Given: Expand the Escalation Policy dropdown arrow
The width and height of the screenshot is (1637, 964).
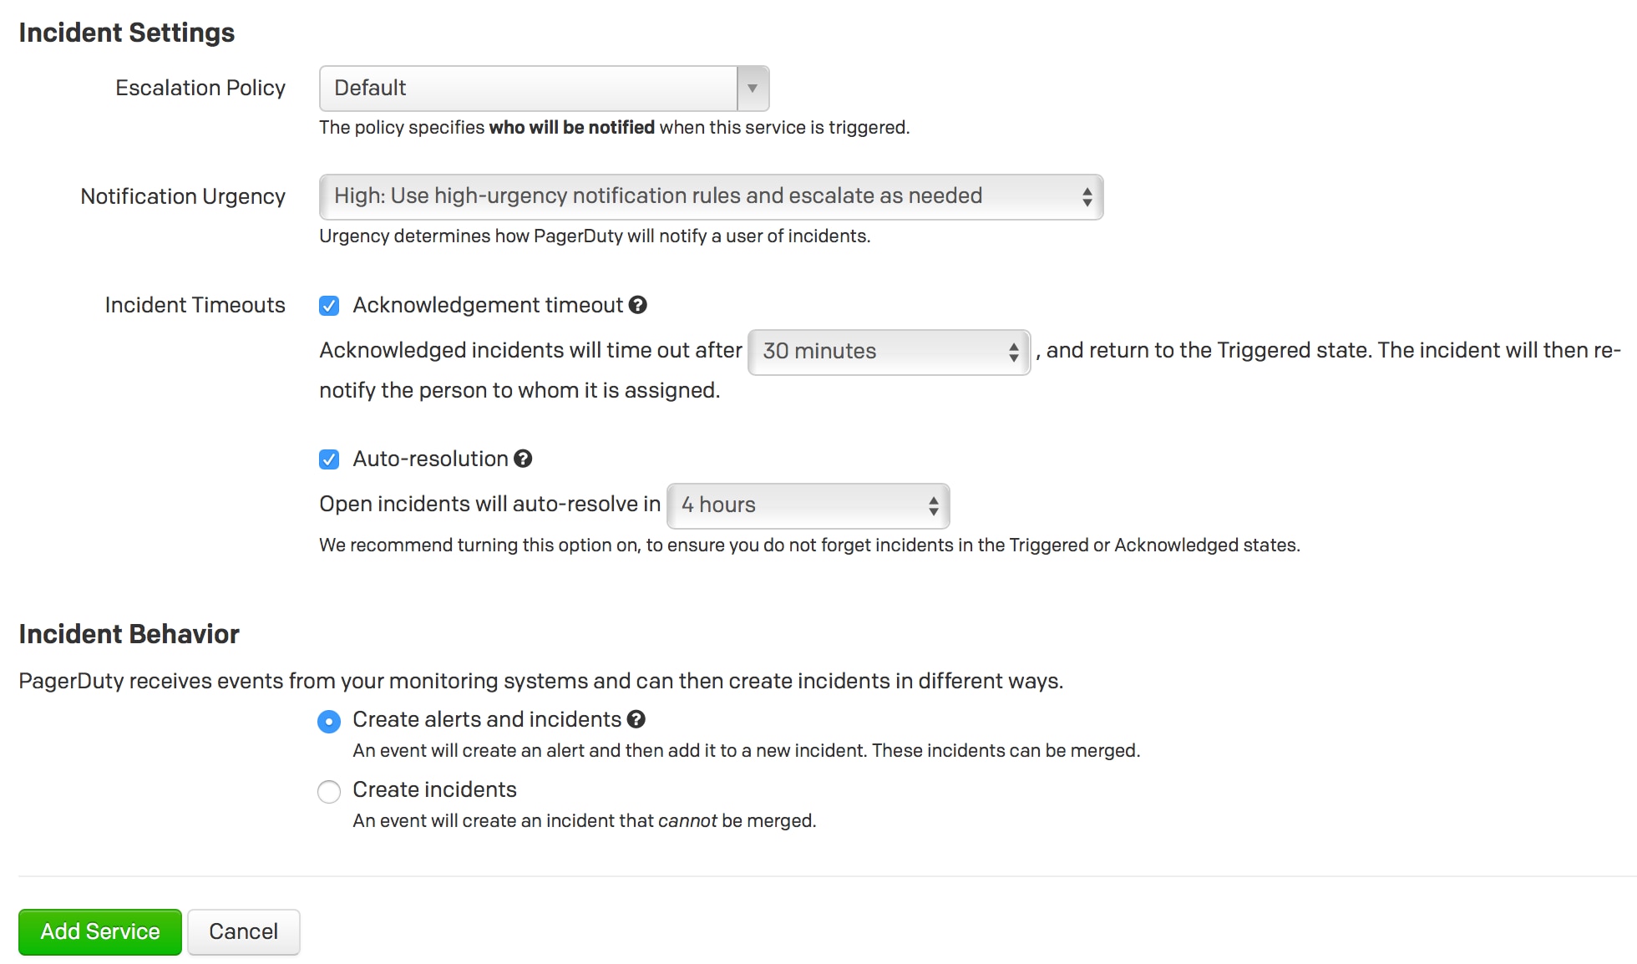Looking at the screenshot, I should (753, 89).
